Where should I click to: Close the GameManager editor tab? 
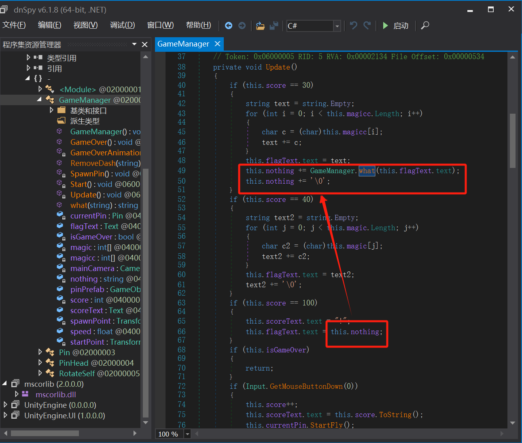coord(217,44)
